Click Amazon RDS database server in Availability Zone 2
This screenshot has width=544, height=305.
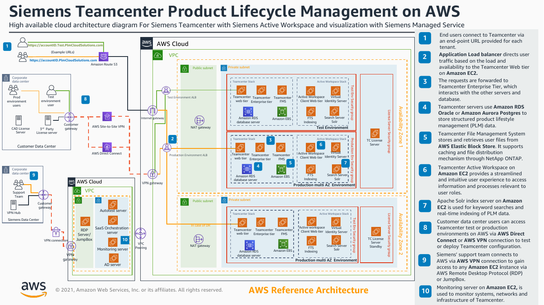coord(249,245)
